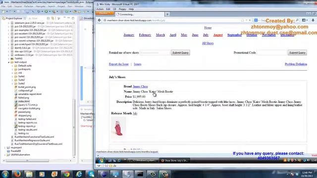This screenshot has height=178, width=317.
Task: Click the green Run button in Eclipse toolbar
Action: pos(46,11)
